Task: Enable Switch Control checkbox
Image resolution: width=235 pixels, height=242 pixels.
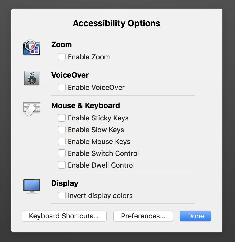Action: (x=62, y=153)
